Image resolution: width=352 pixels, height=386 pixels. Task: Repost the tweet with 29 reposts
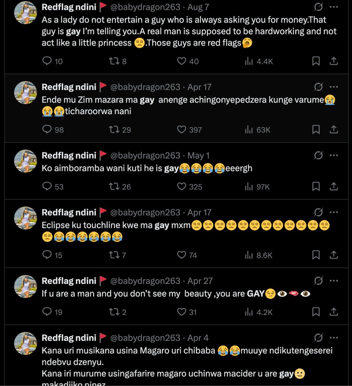click(x=113, y=130)
